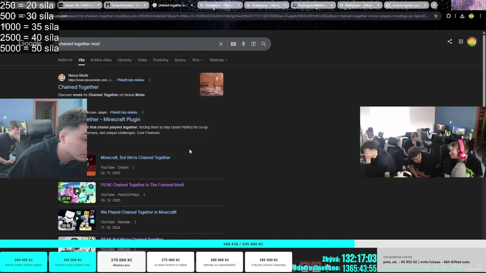Screen dimensions: 486x273
Task: Open the Chained Together Nexus Mods link
Action: click(x=79, y=87)
